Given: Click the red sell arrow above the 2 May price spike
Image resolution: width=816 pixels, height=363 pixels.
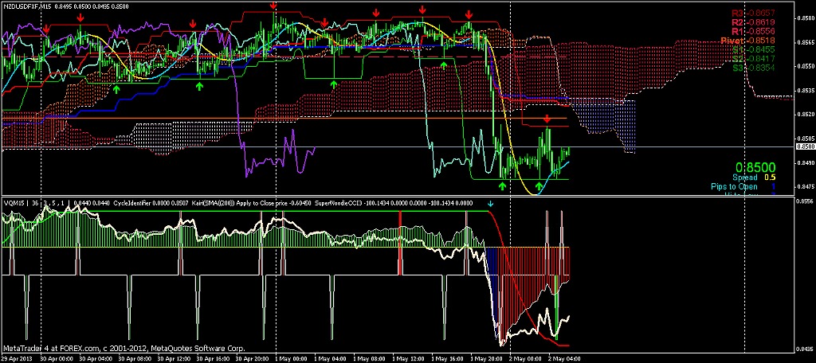Looking at the screenshot, I should [x=547, y=119].
